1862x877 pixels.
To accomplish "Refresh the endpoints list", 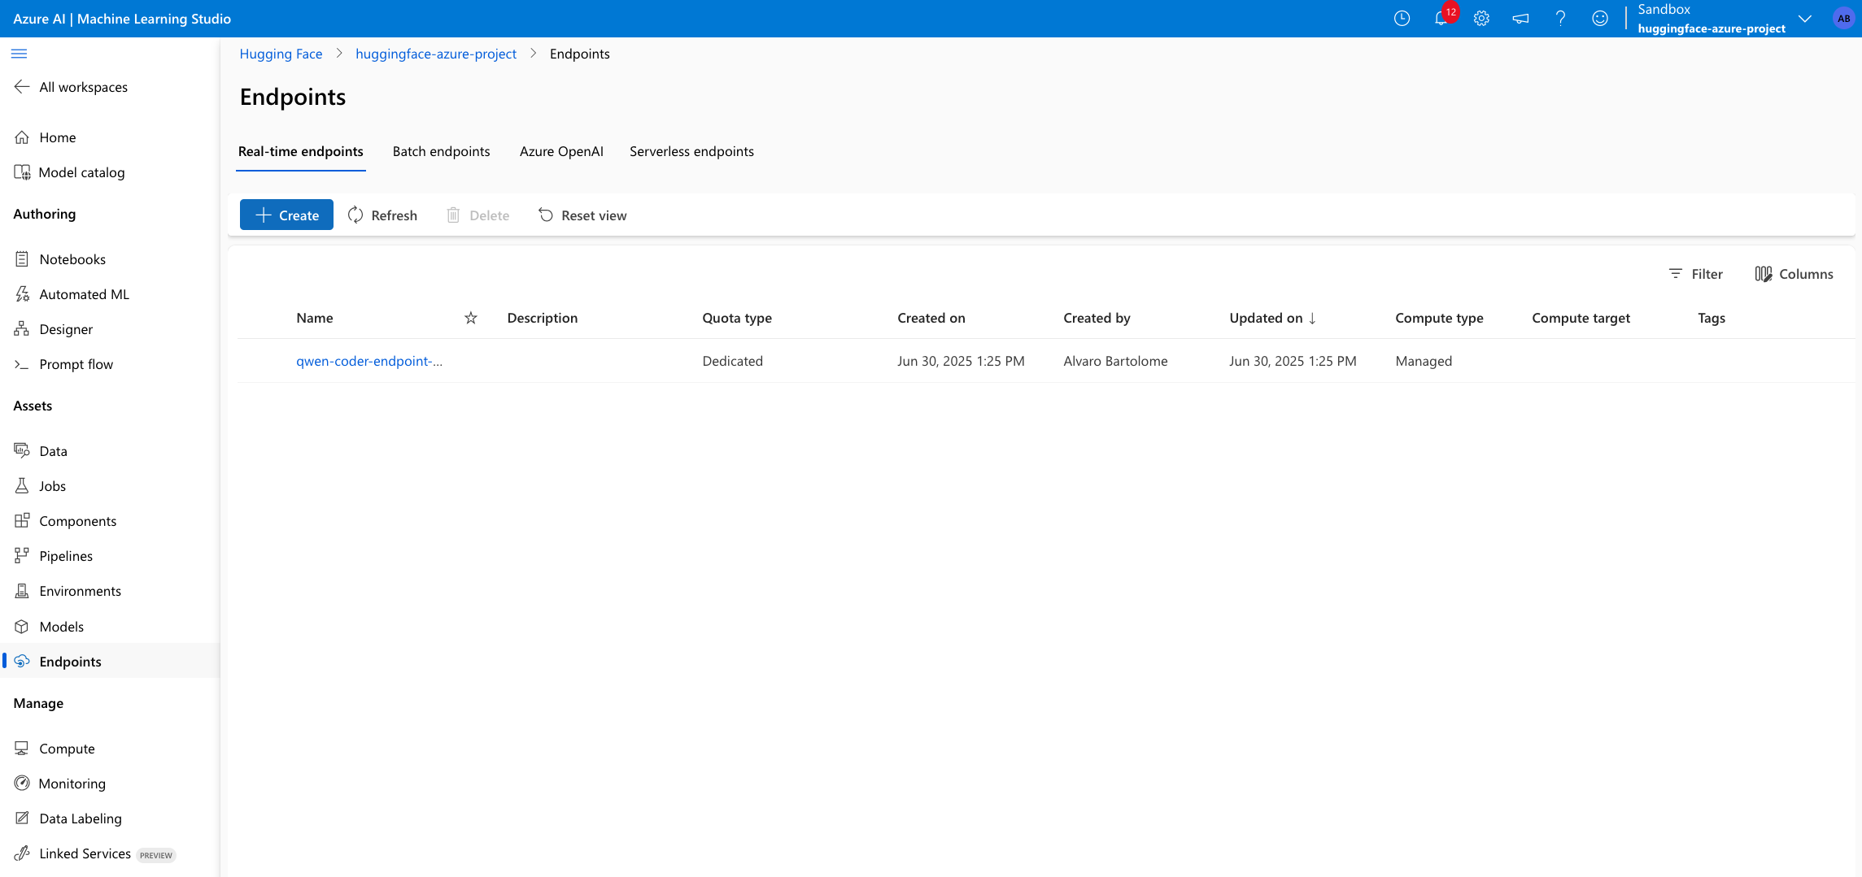I will 382,215.
